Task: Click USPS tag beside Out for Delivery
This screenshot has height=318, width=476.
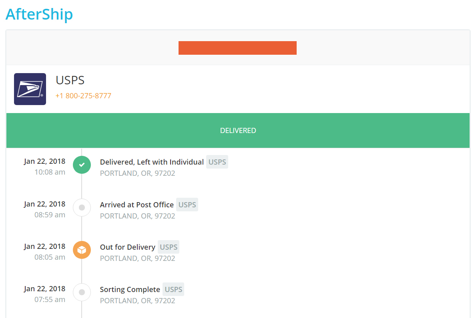Action: (x=169, y=247)
